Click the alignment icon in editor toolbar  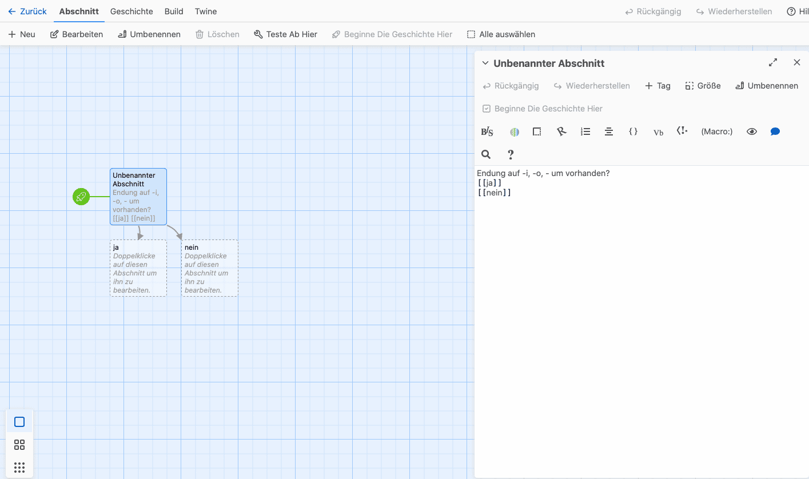pyautogui.click(x=609, y=132)
